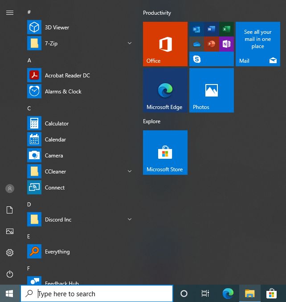Open the Connect app
The width and height of the screenshot is (286, 302).
55,188
